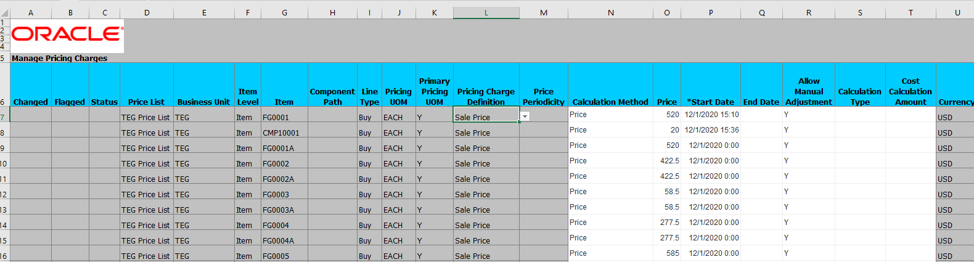This screenshot has width=974, height=262.
Task: Select the column N header
Action: 610,13
